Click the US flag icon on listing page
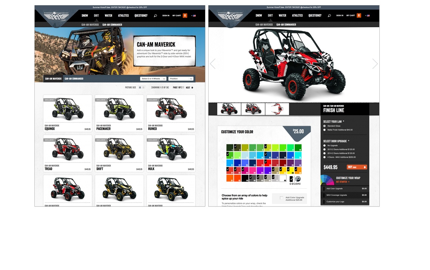 [x=194, y=16]
